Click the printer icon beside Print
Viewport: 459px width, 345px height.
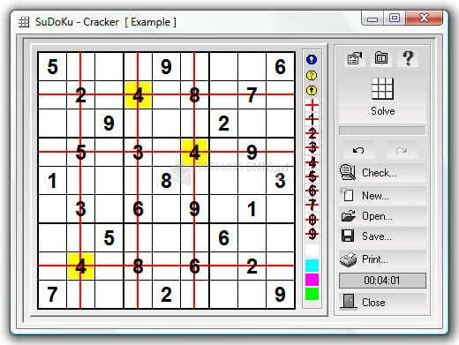[x=348, y=259]
